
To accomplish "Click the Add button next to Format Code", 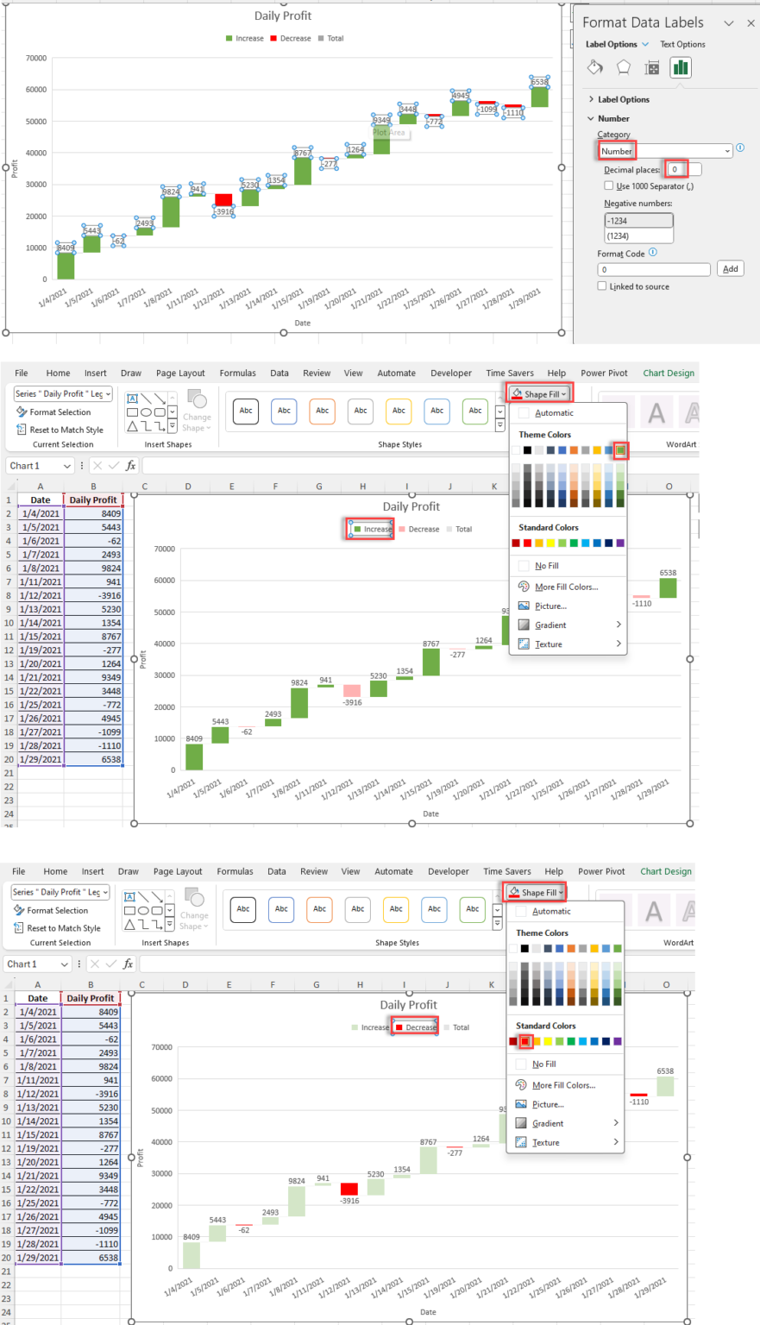I will pos(730,268).
